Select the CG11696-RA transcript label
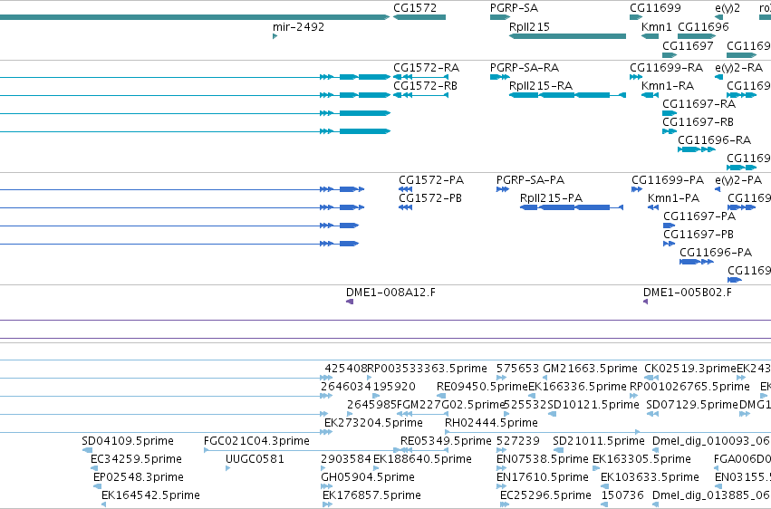 point(715,140)
